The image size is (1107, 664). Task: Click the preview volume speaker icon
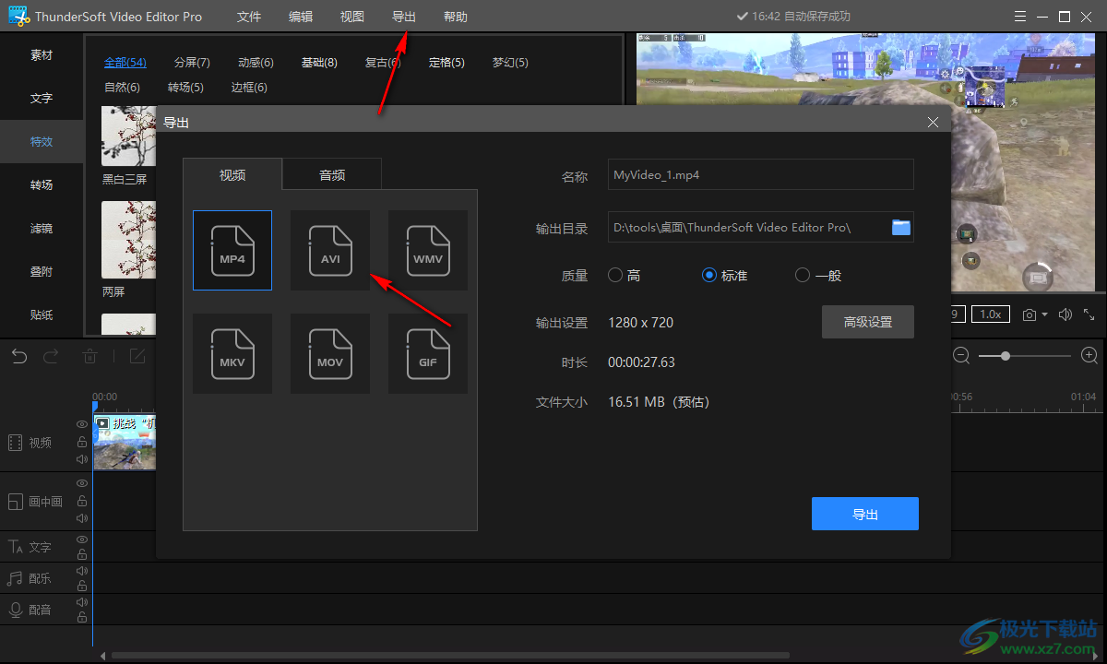[1065, 314]
